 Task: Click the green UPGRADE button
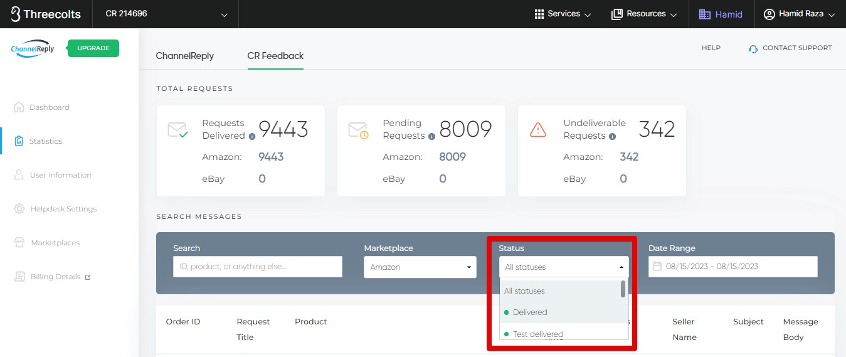point(93,48)
